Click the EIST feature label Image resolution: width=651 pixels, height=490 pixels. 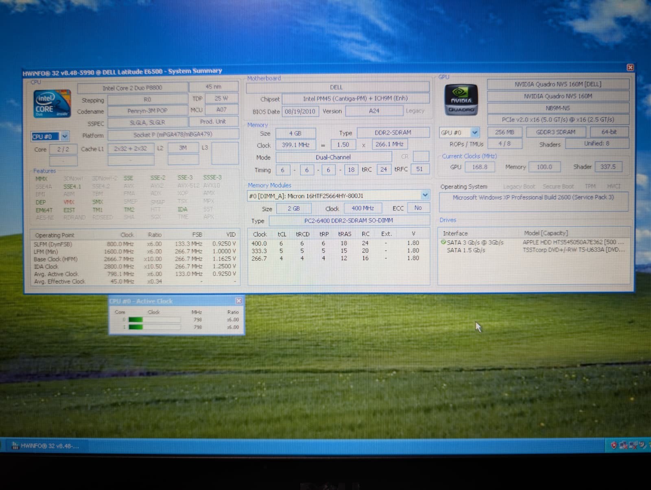tap(69, 210)
